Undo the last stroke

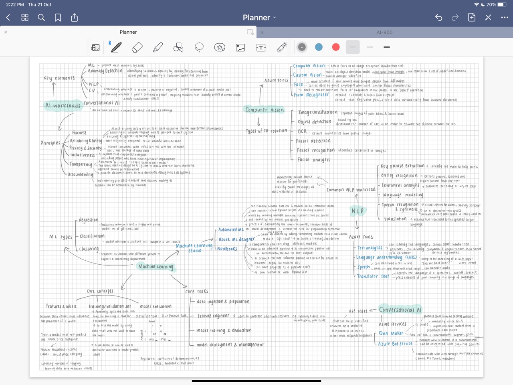pyautogui.click(x=438, y=17)
